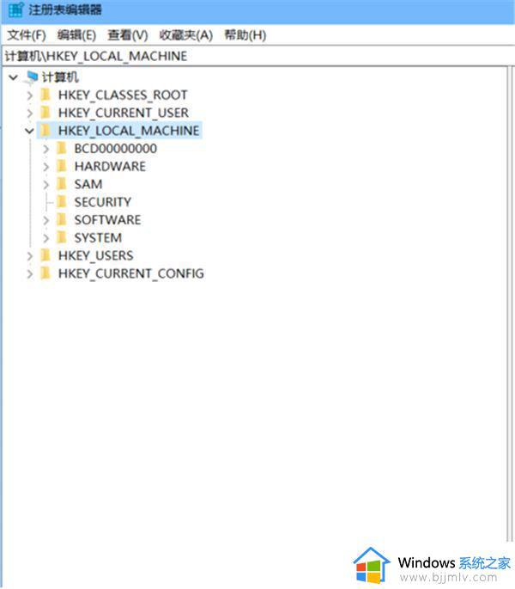Select HKEY_CURRENT_CONFIG key text

(x=131, y=273)
